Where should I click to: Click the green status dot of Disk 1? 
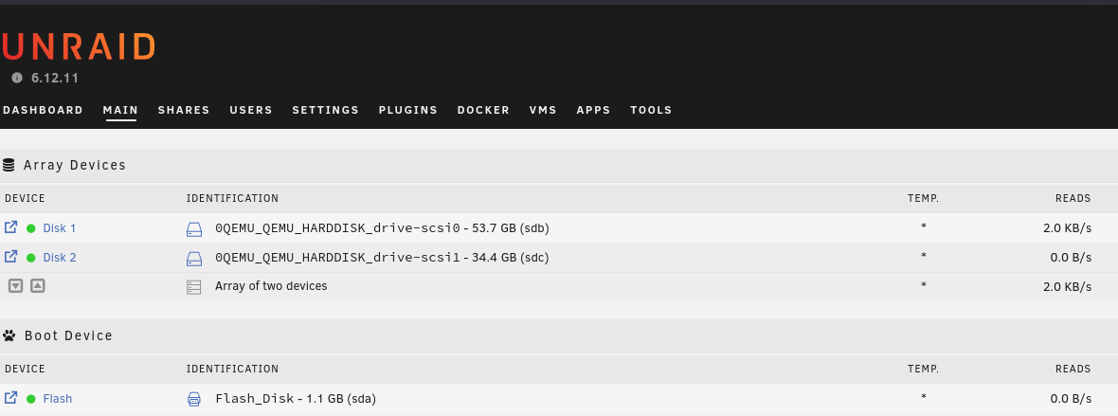point(30,228)
